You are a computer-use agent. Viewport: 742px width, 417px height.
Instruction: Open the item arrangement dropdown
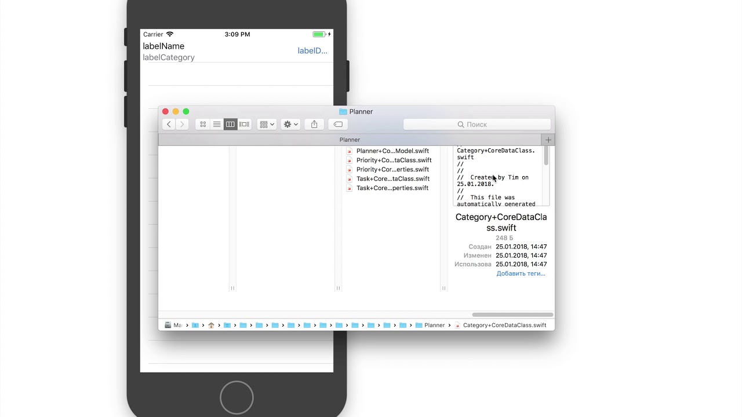(267, 125)
